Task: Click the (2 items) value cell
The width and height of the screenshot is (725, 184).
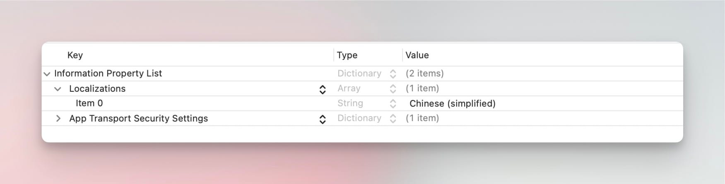Action: click(424, 74)
